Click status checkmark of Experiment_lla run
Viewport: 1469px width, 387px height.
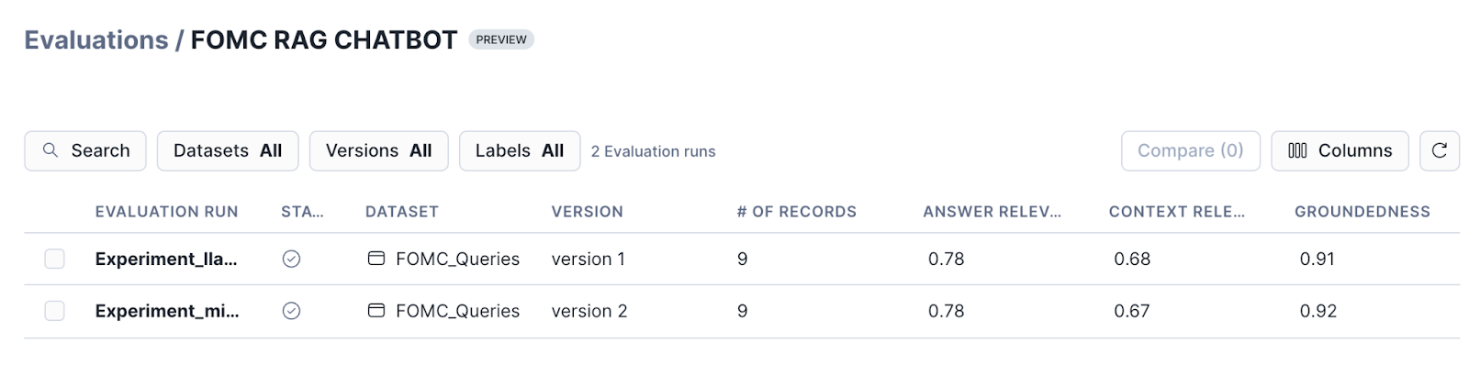(291, 259)
